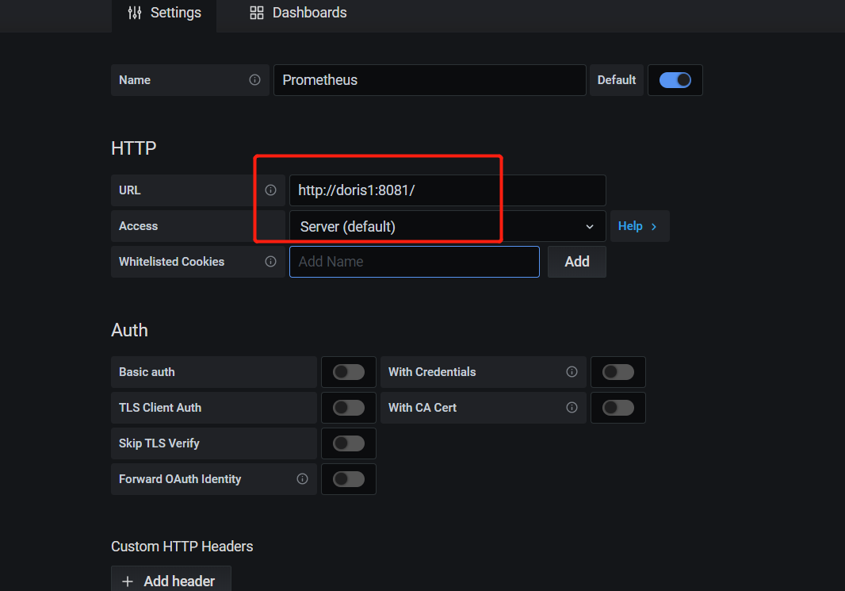
Task: Click the HTTP section heading
Action: tap(134, 148)
